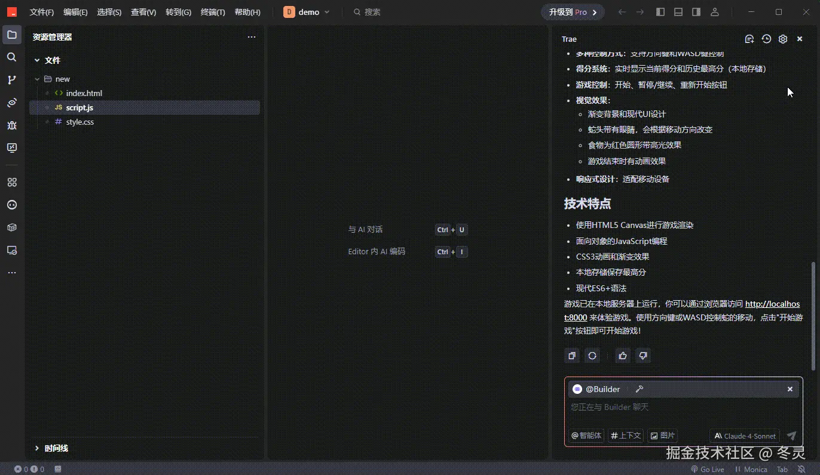Open the Extensions grid icon
Viewport: 820px width, 475px height.
pyautogui.click(x=12, y=182)
